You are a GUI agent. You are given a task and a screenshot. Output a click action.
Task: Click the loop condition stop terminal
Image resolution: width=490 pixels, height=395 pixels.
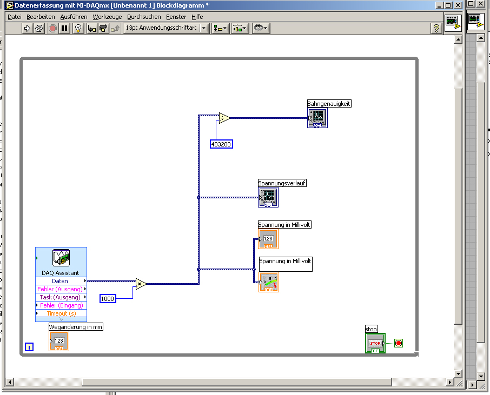[x=399, y=343]
